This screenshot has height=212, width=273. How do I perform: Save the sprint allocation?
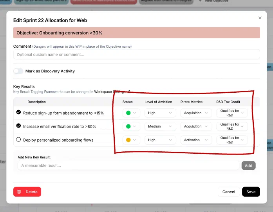pos(251,192)
